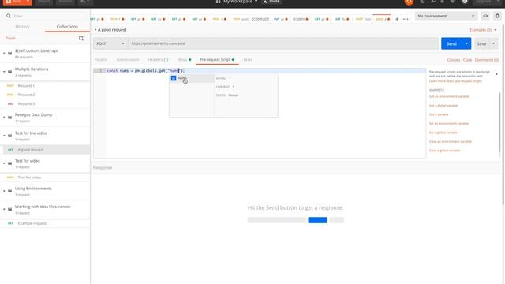Open the Cookies link

[x=453, y=60]
